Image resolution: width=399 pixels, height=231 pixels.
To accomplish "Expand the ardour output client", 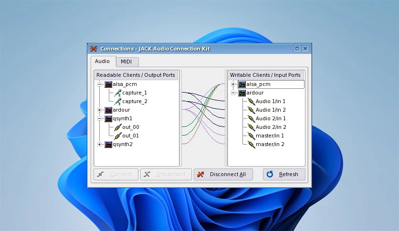I will pyautogui.click(x=99, y=110).
